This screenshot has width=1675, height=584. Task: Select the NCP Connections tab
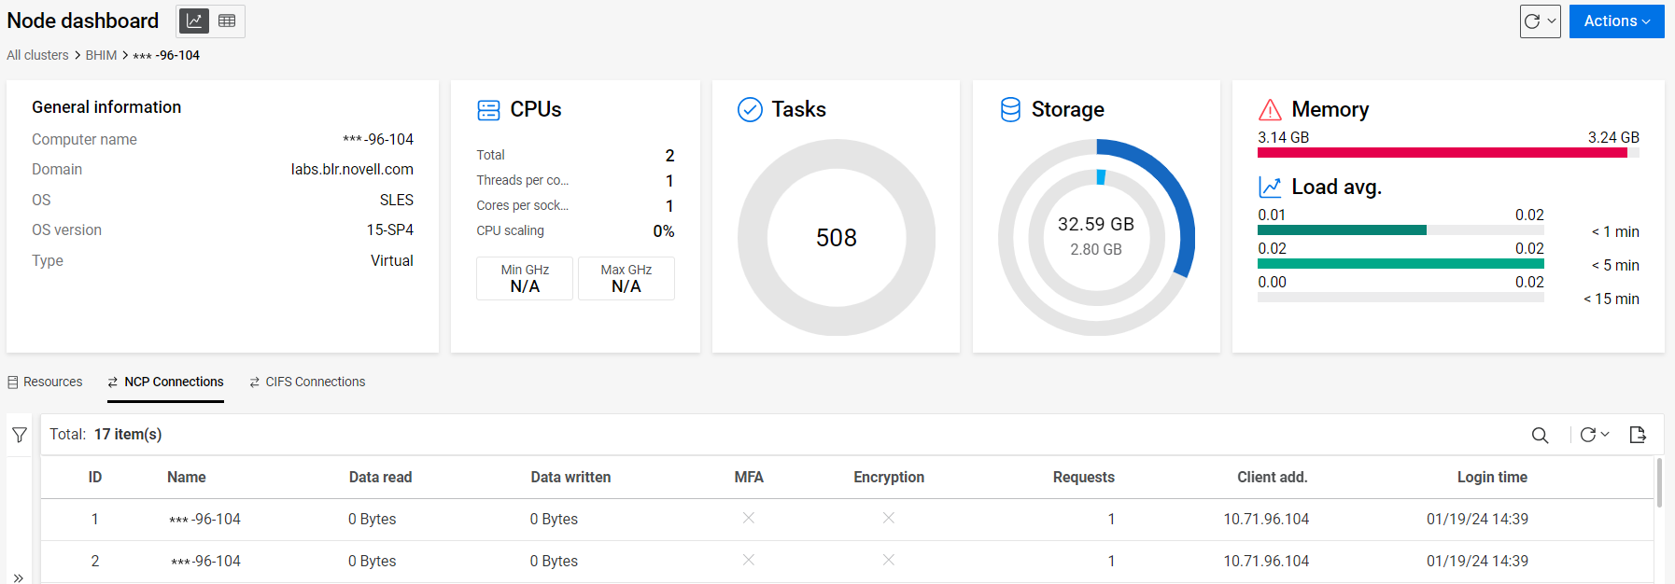[165, 382]
